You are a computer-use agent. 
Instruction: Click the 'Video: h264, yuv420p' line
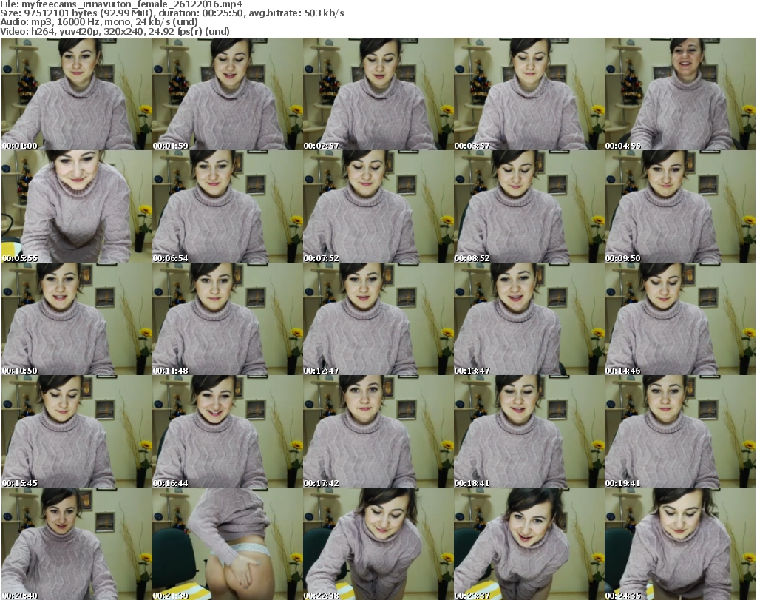[115, 31]
